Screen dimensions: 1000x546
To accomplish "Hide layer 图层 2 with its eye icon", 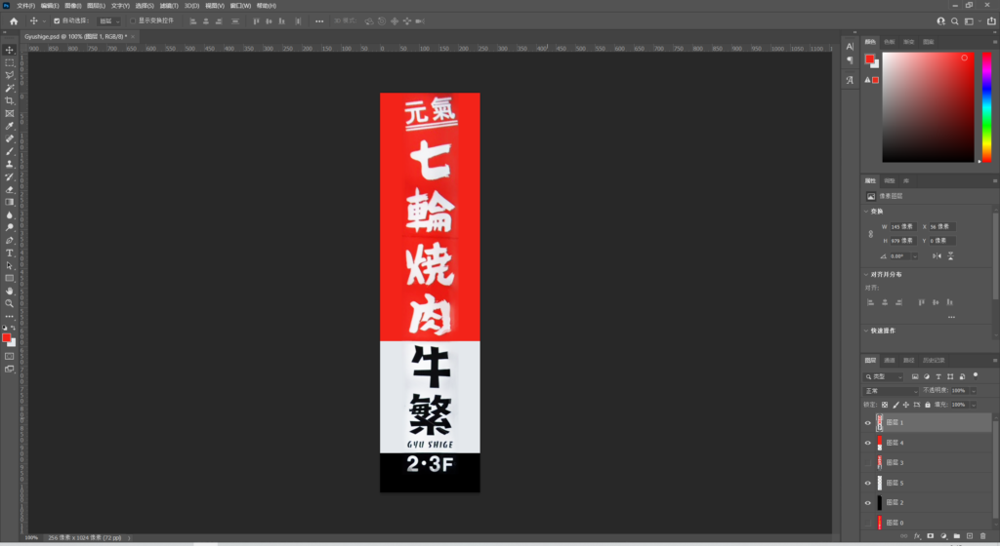I will pos(867,503).
